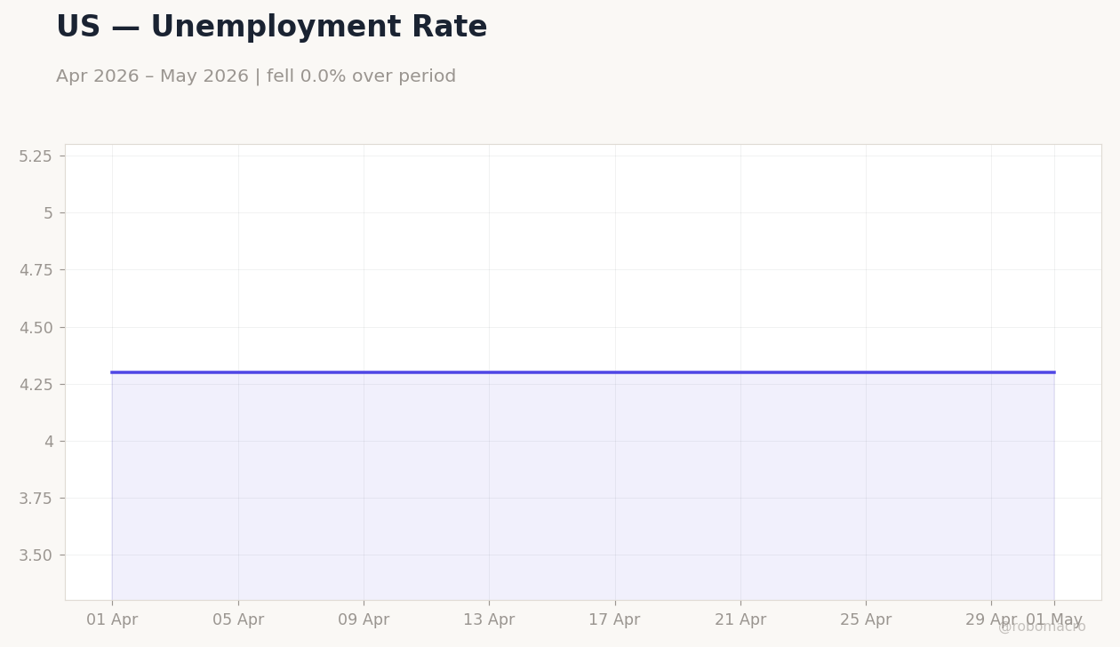This screenshot has width=1120, height=647.
Task: Click the y-axis label 4
Action: (x=48, y=442)
